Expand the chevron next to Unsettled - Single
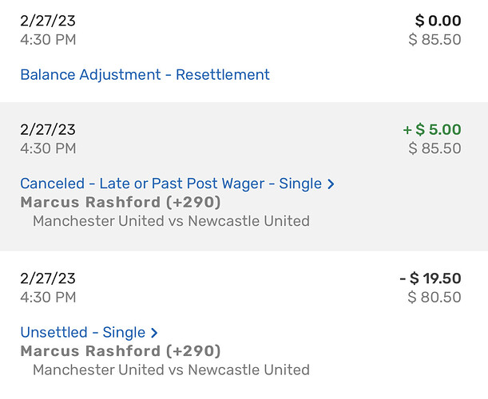488x399 pixels. tap(155, 333)
